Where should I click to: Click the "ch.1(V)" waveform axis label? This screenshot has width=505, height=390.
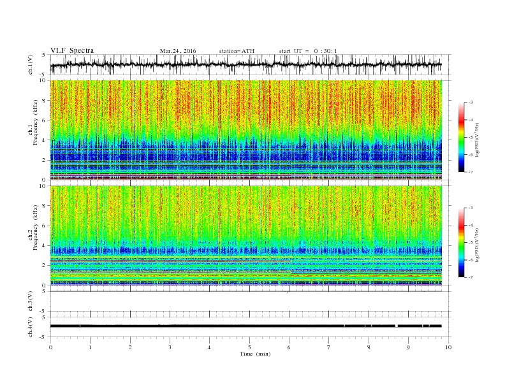pyautogui.click(x=30, y=64)
